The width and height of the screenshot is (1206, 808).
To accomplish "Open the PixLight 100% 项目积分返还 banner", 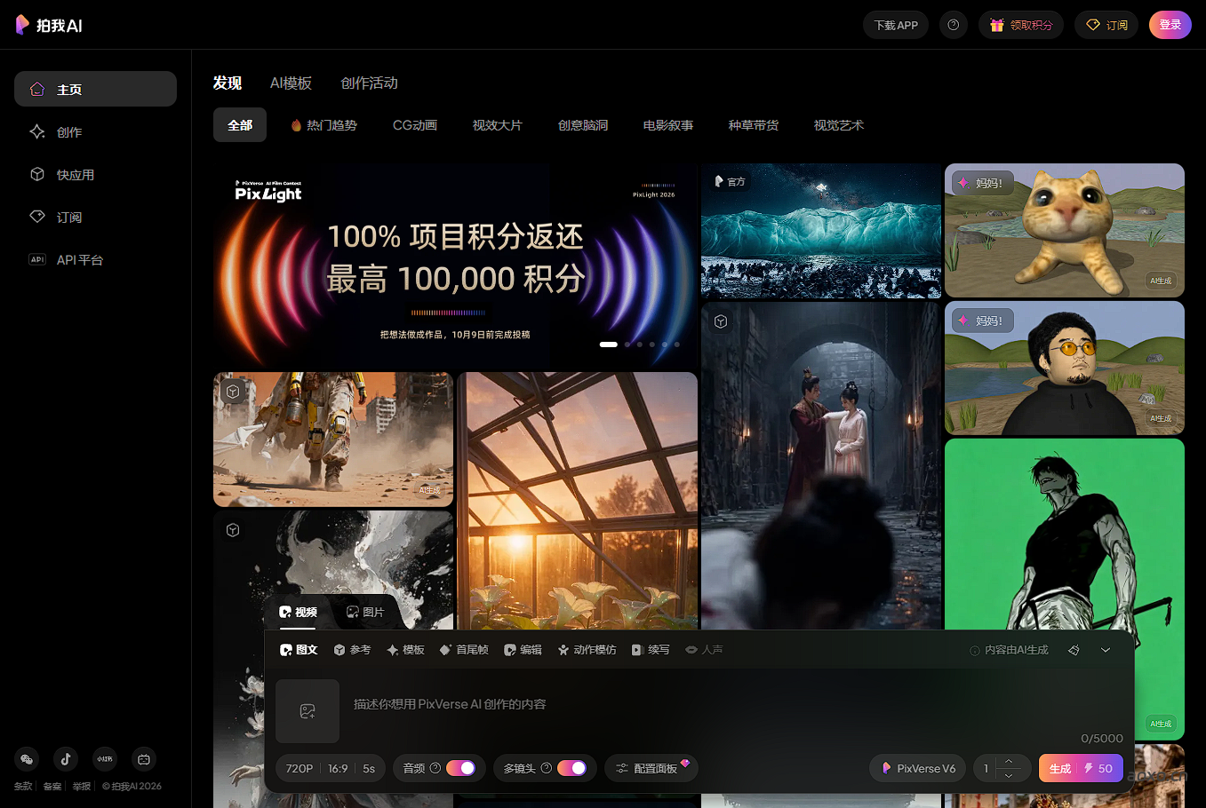I will tap(455, 265).
